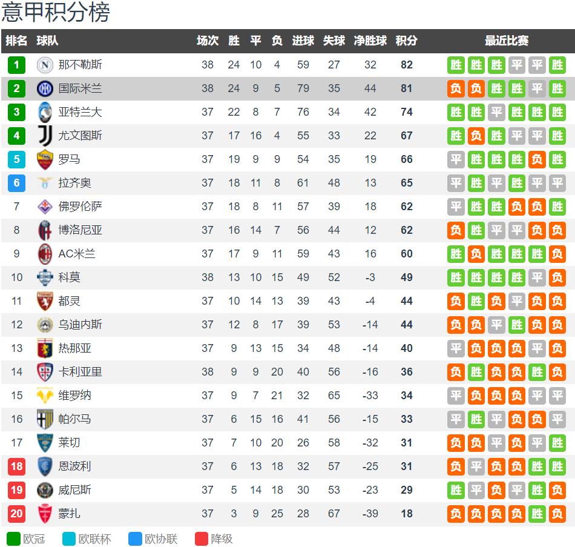Click the Parma club crest
This screenshot has width=575, height=547.
pyautogui.click(x=45, y=419)
